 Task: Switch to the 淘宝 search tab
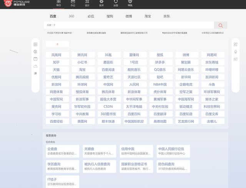(148, 16)
